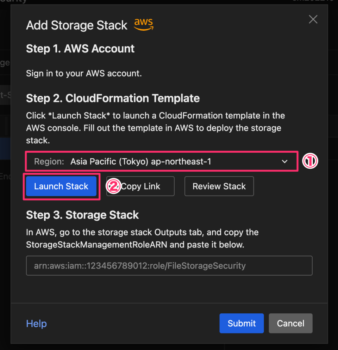The image size is (338, 350).
Task: Click the Step 3 Storage Stack heading
Action: [x=82, y=215]
